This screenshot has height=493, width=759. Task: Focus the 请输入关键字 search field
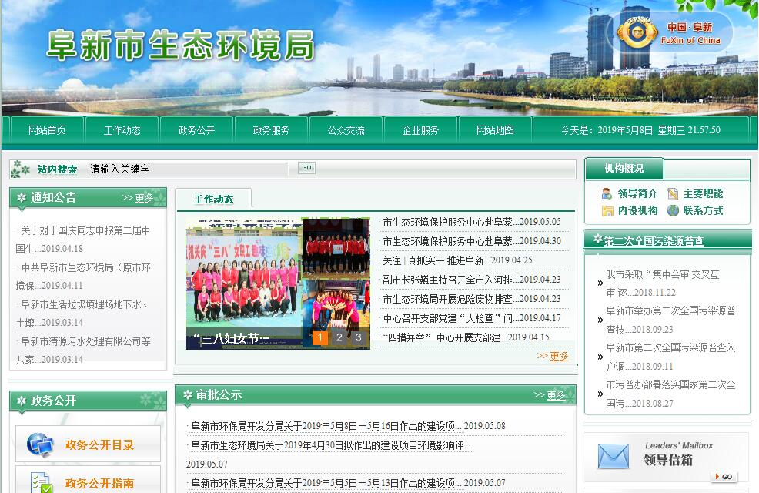tap(187, 169)
